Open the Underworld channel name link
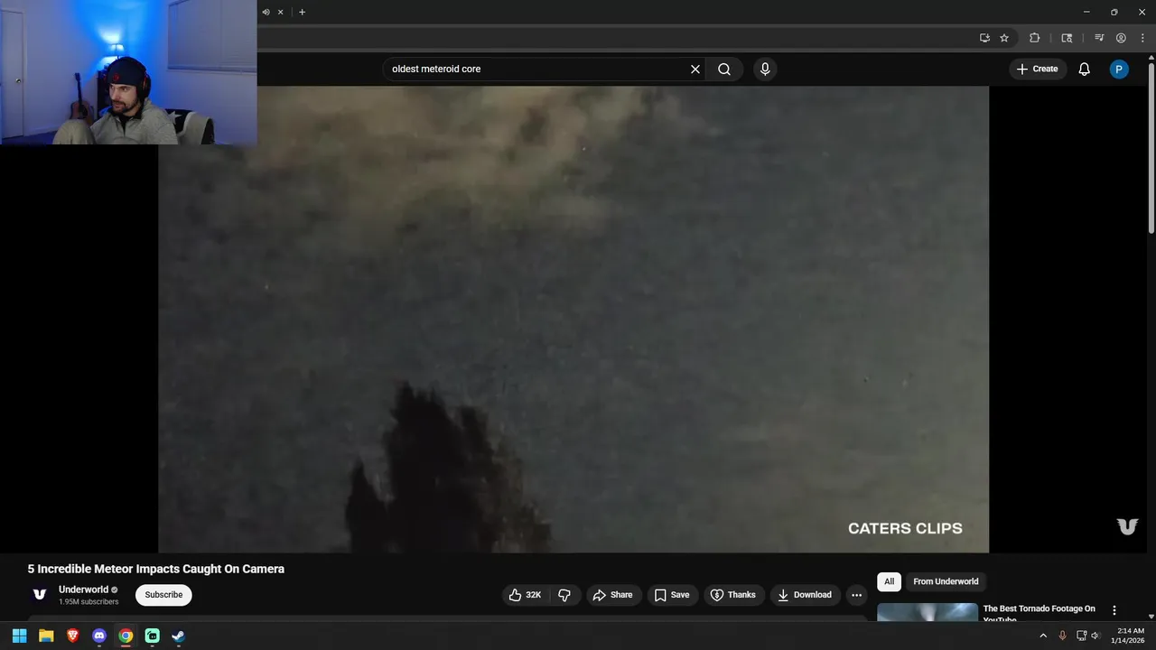 83,590
